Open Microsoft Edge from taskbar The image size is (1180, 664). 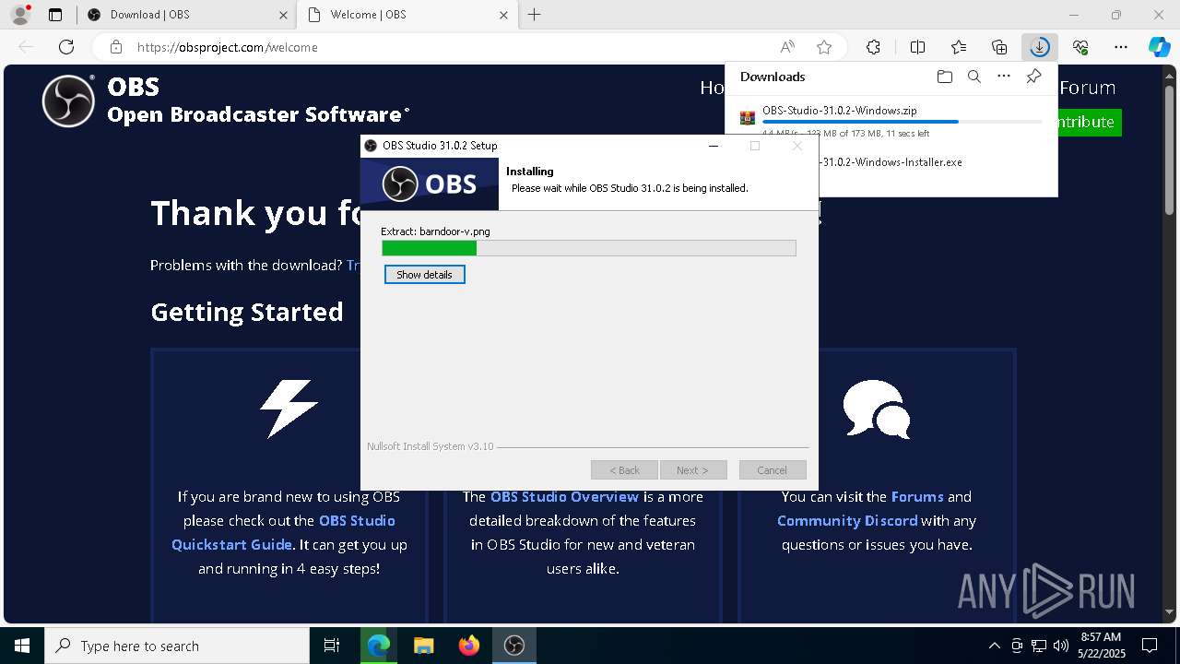click(378, 646)
